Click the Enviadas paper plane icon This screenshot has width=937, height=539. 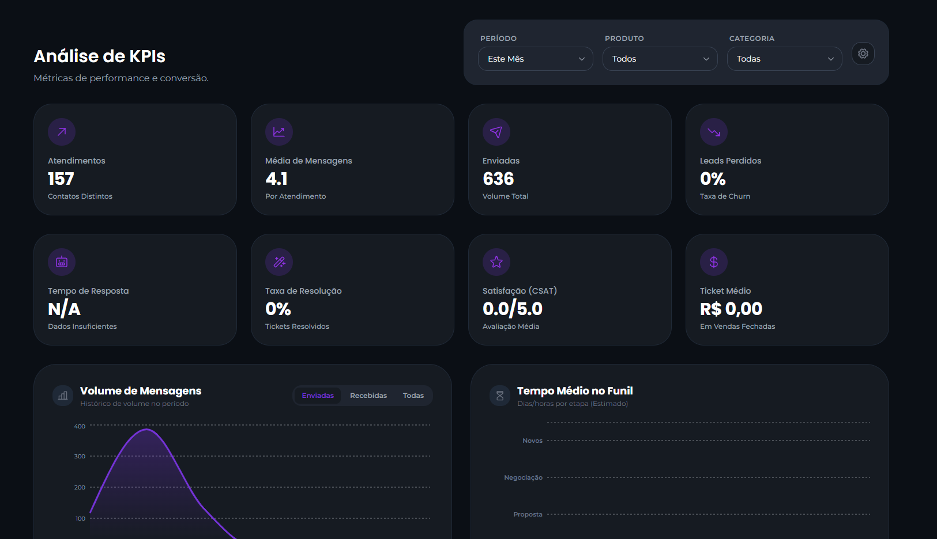(x=496, y=132)
